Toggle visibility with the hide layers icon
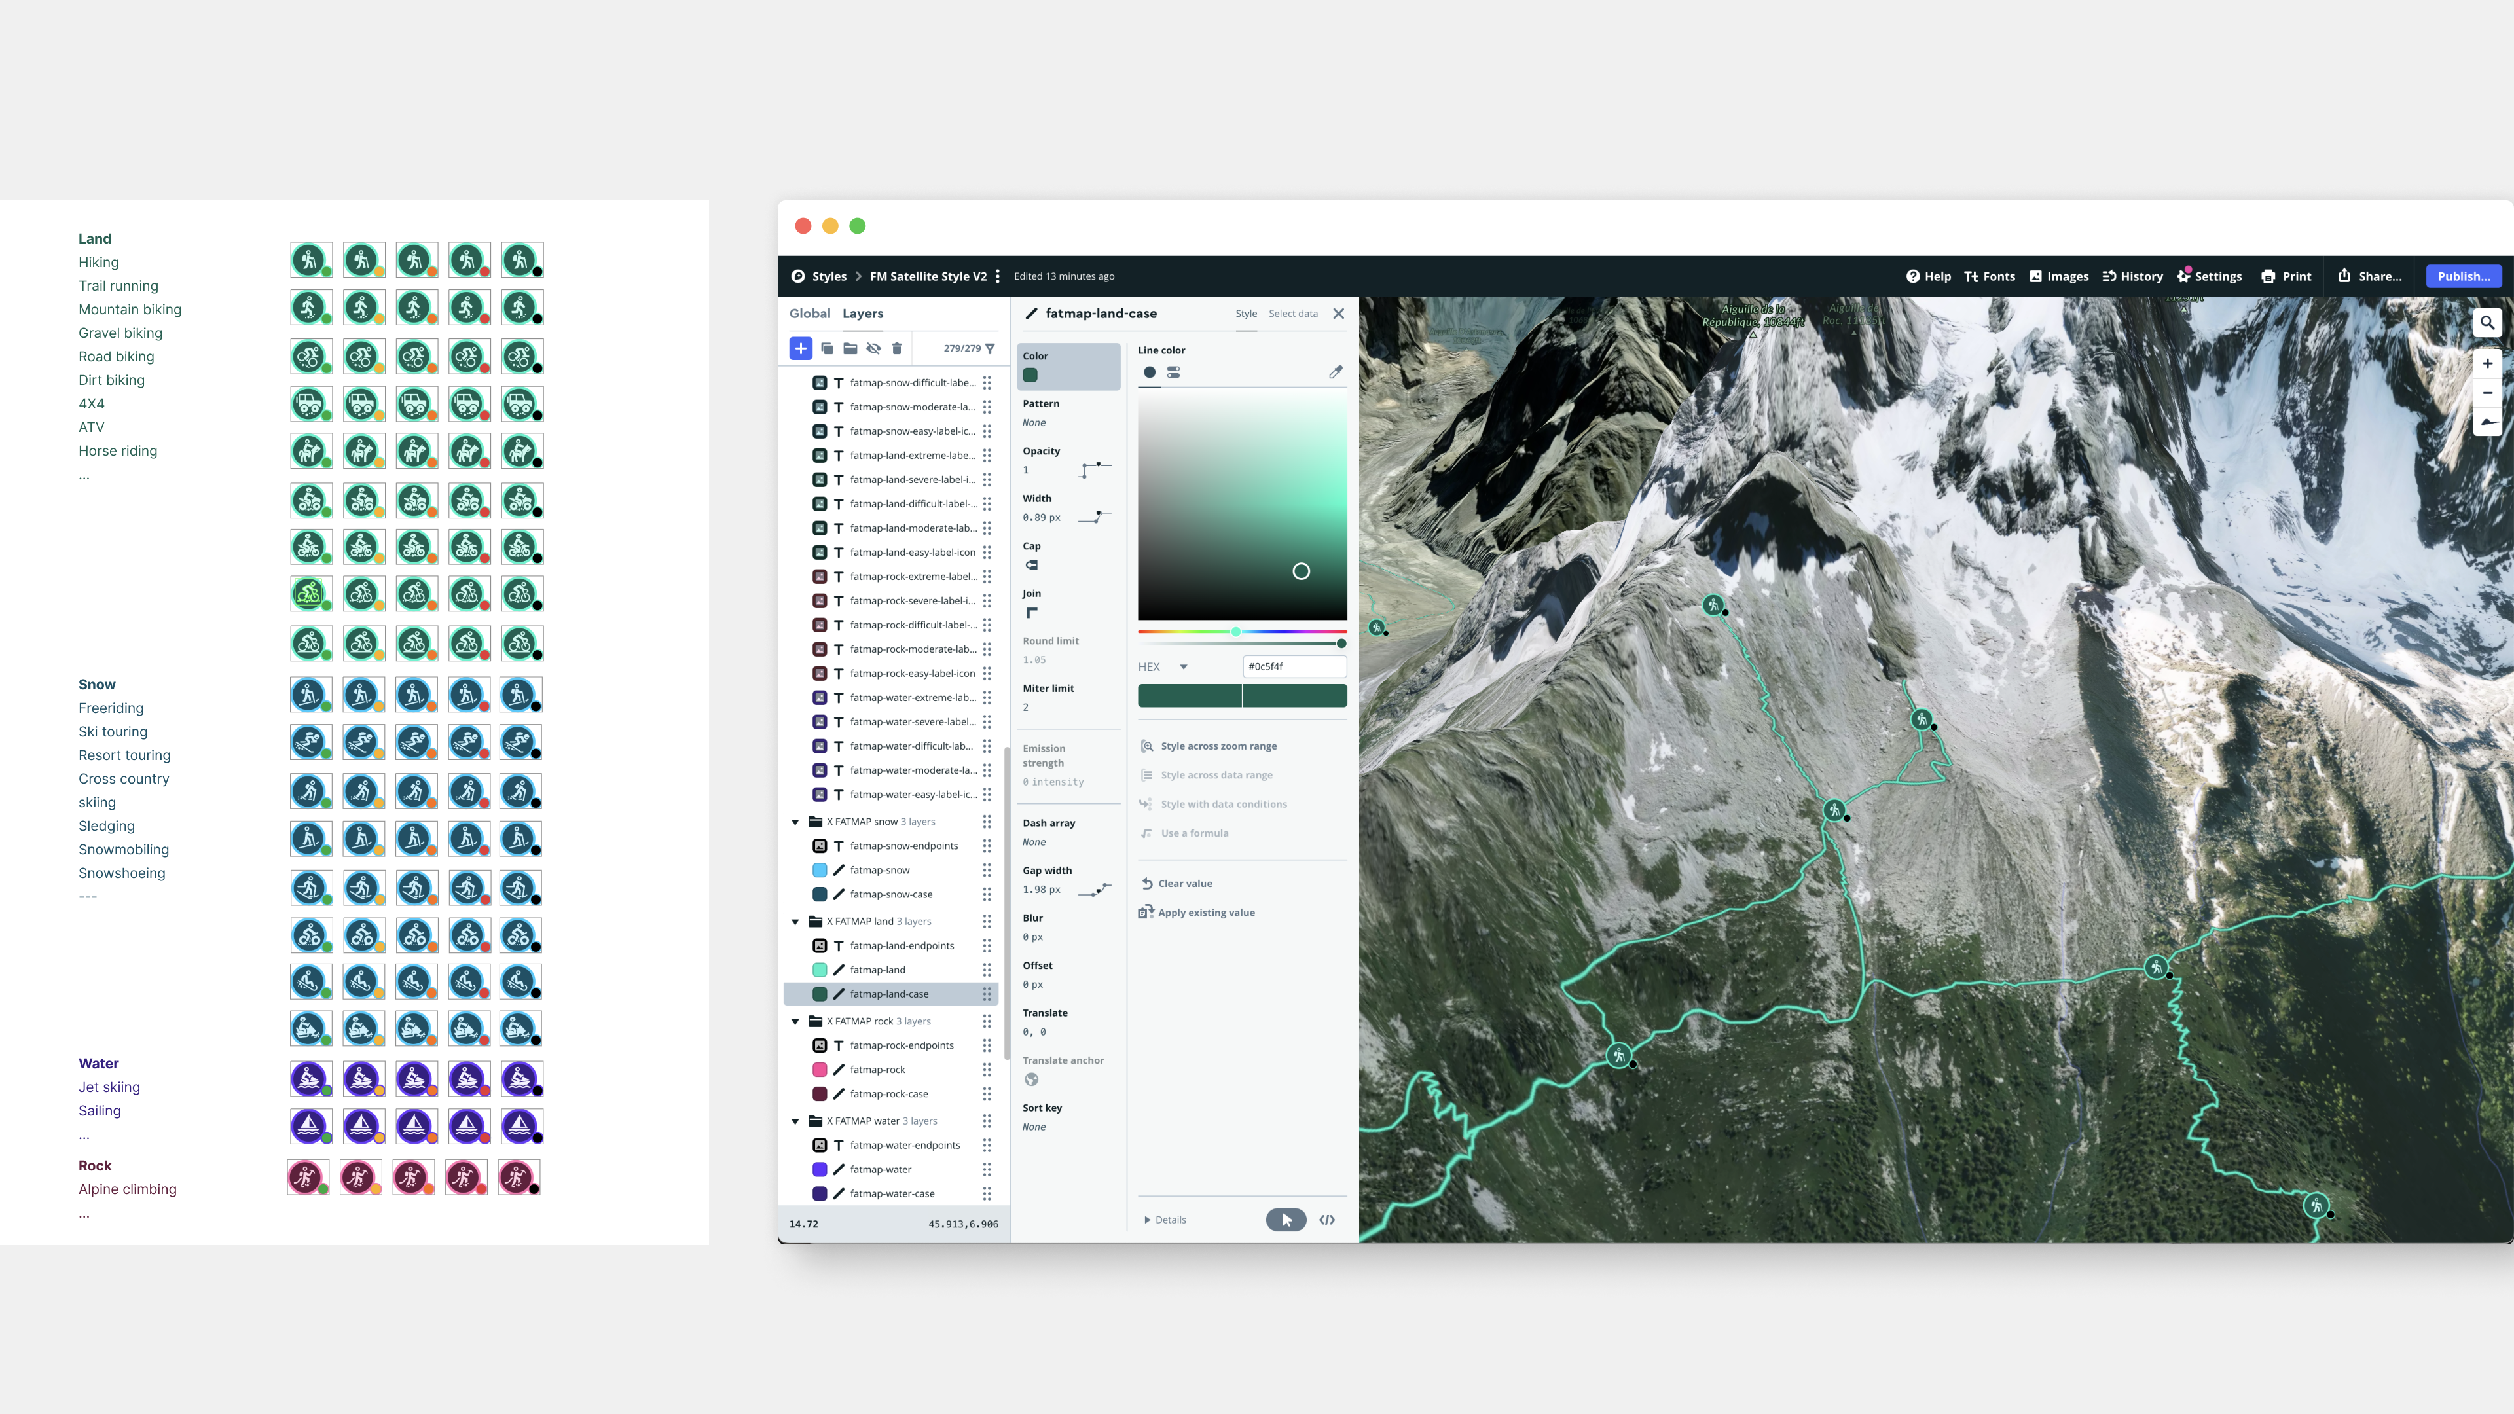The image size is (2514, 1414). point(873,348)
